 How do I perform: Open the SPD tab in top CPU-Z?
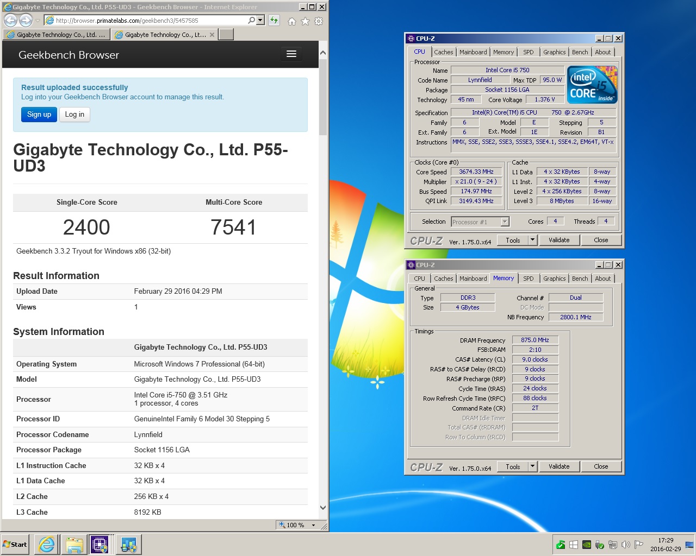(x=529, y=52)
